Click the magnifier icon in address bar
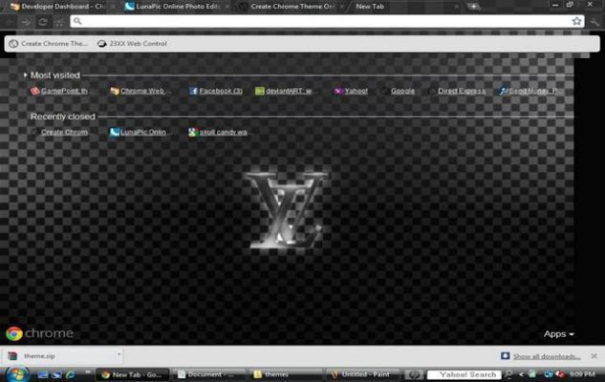The image size is (605, 382). (x=77, y=21)
